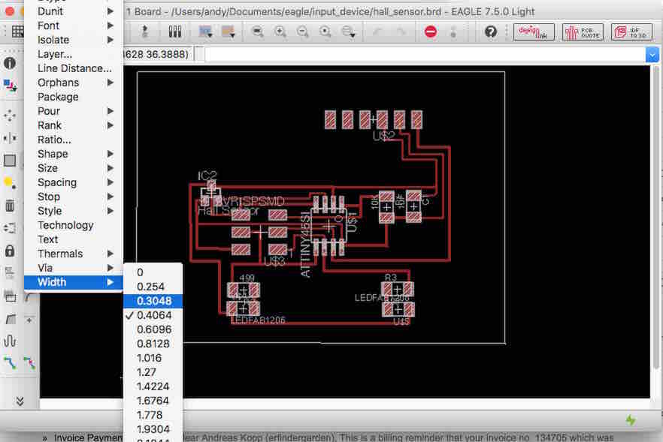663x442 pixels.
Task: Expand the Rank submenu
Action: click(x=74, y=126)
